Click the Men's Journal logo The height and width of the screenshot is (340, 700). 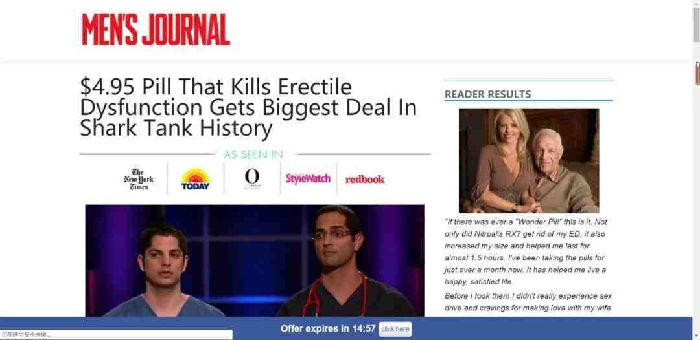(x=156, y=29)
